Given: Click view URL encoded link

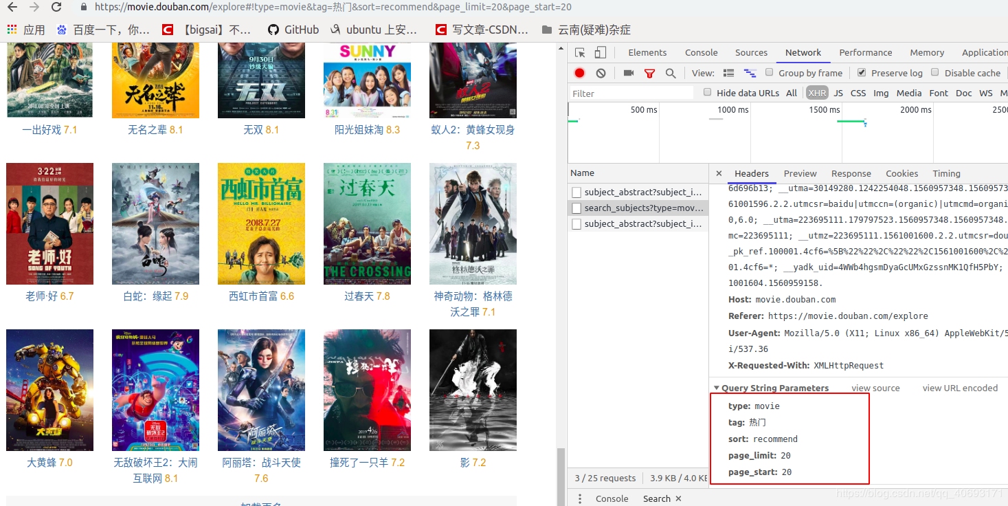Looking at the screenshot, I should pos(960,388).
